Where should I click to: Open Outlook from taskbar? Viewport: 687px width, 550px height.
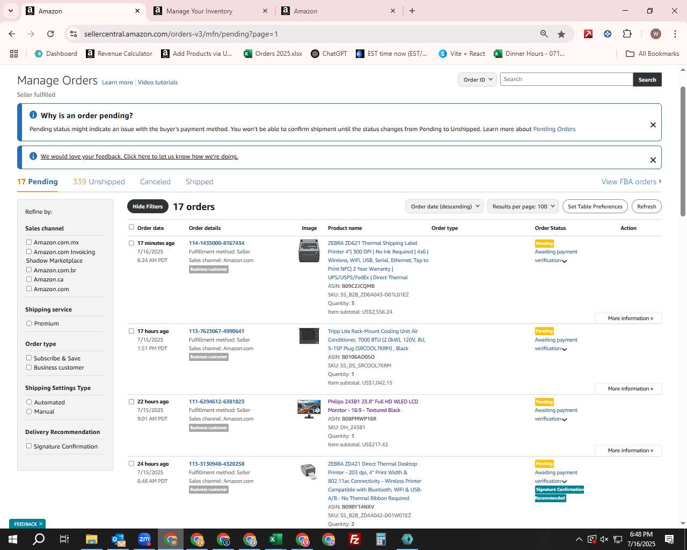[118, 539]
